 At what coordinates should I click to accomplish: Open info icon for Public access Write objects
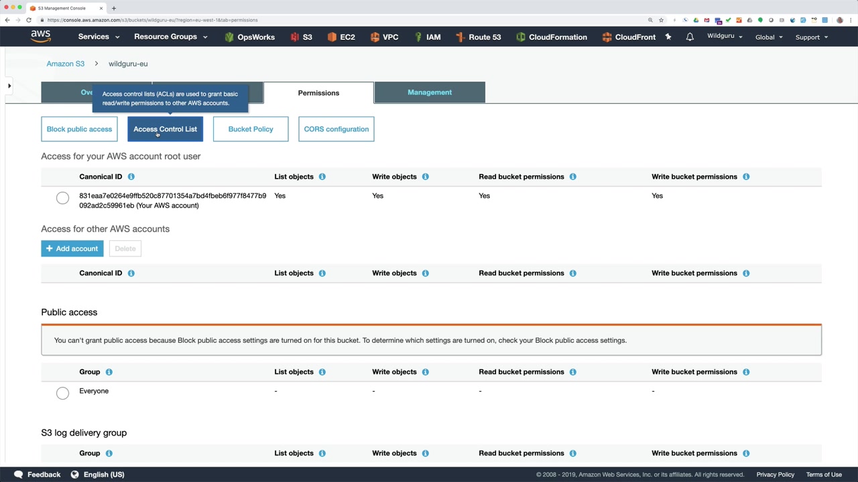426,372
